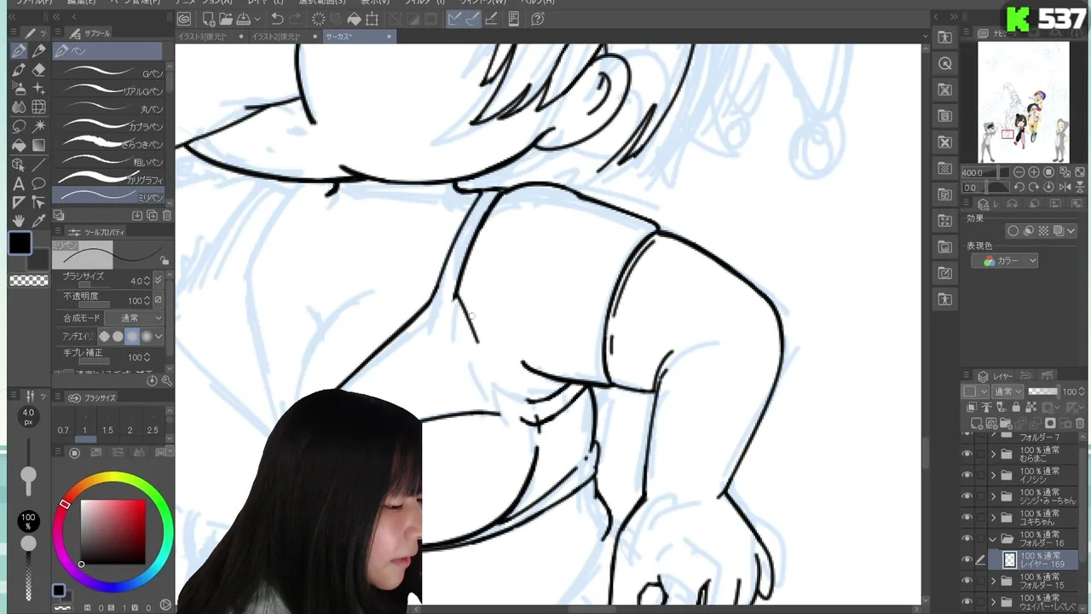Click the navigator canvas thumbnail
Image resolution: width=1091 pixels, height=614 pixels.
pos(1023,102)
